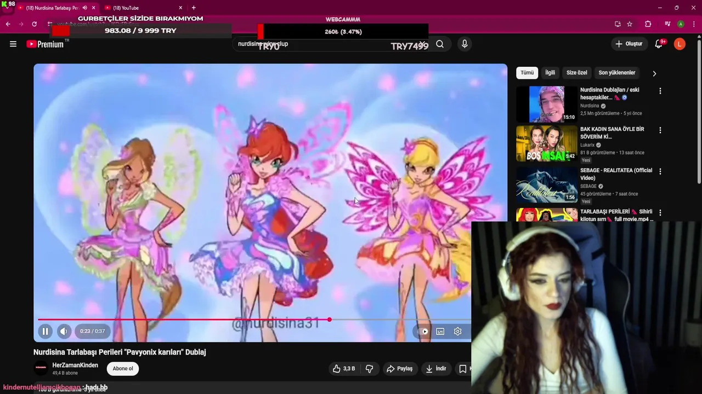702x394 pixels.
Task: Open more options for SEBAGE REALITATEA video
Action: tap(660, 171)
